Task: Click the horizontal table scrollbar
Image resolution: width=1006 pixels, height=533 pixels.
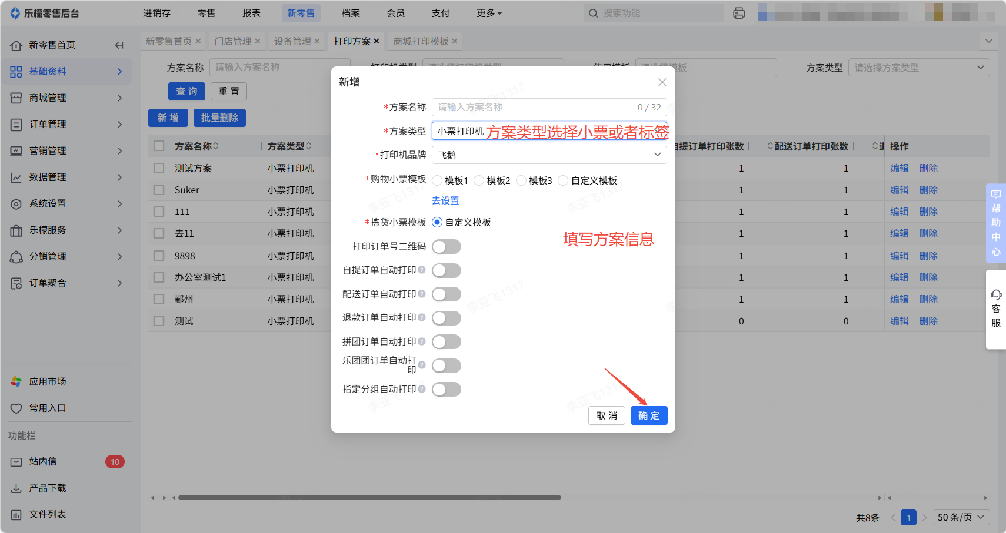Action: coord(369,498)
